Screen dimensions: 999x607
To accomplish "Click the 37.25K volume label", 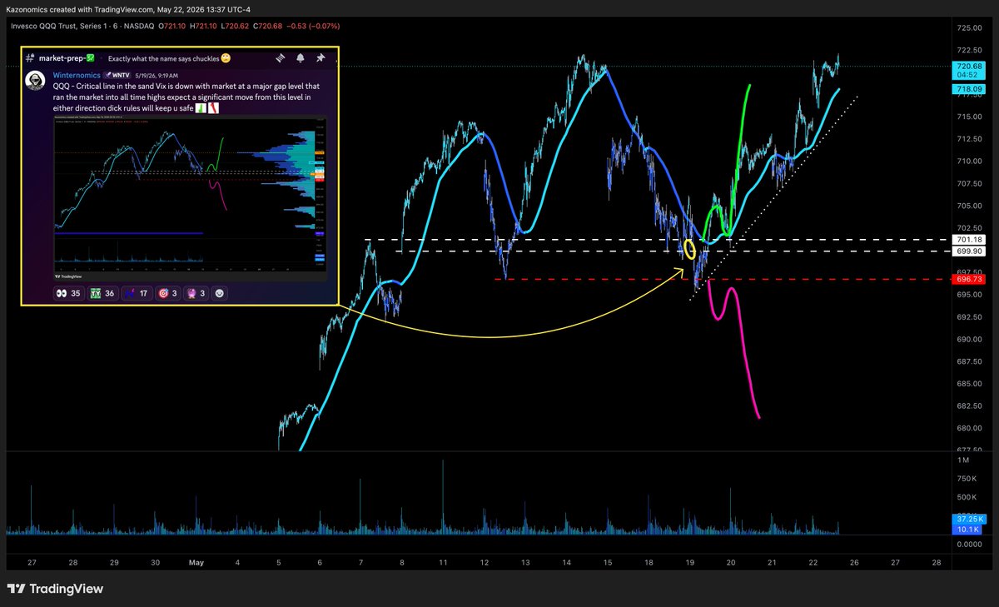I will pyautogui.click(x=970, y=518).
